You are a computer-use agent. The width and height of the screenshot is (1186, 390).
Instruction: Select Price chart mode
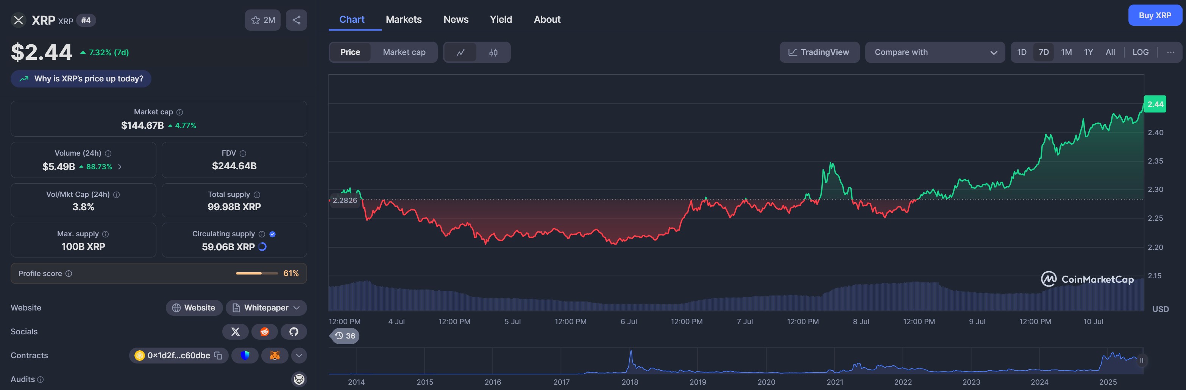pos(350,53)
